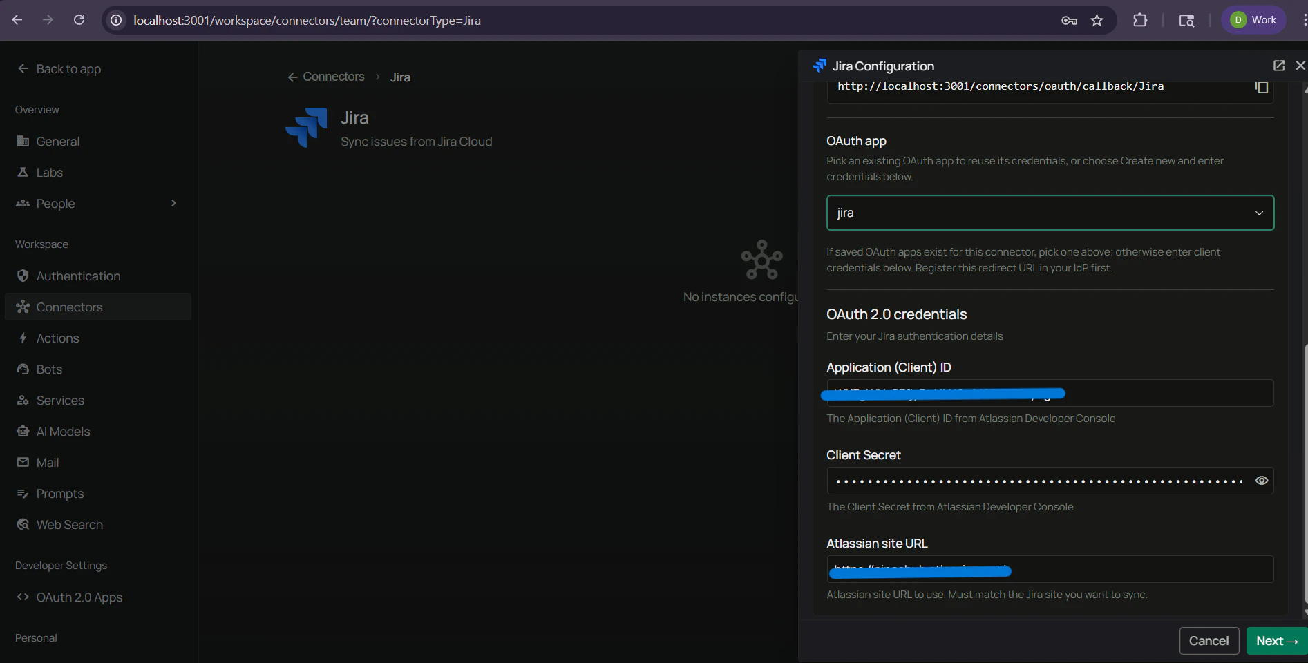This screenshot has width=1308, height=663.
Task: Click the Atlassian site URL field
Action: [x=1050, y=569]
